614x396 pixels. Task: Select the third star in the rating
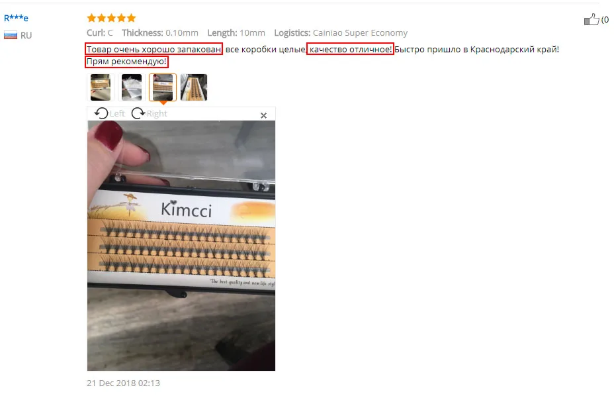coord(111,18)
